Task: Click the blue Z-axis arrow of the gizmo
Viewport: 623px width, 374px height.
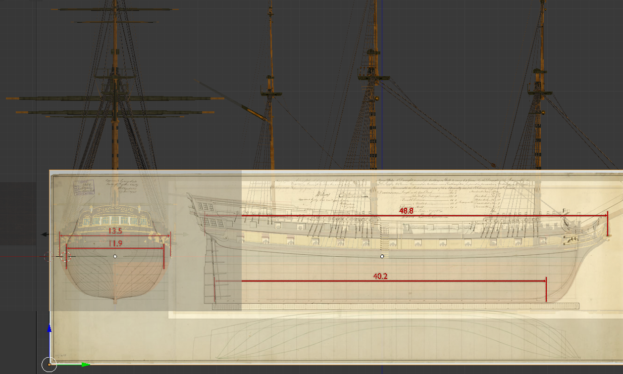Action: [49, 328]
